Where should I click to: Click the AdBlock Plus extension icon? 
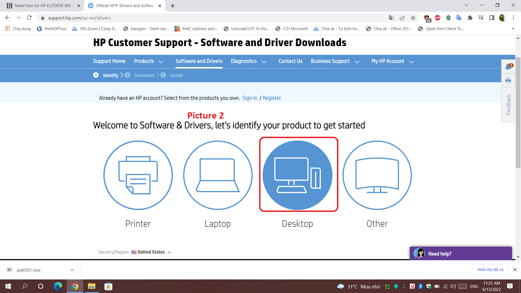tap(437, 18)
